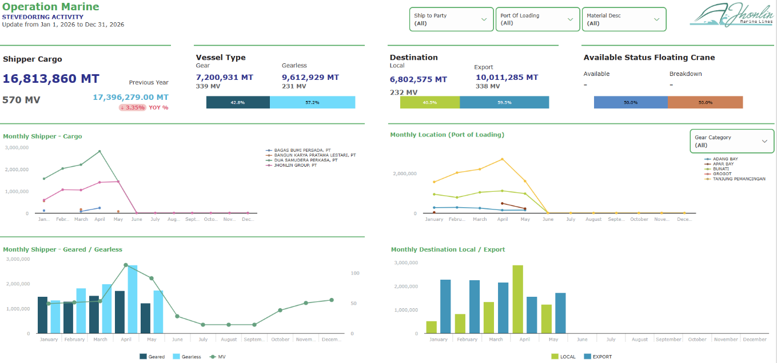Click the tallest green LOCAL bar in April

(517, 300)
